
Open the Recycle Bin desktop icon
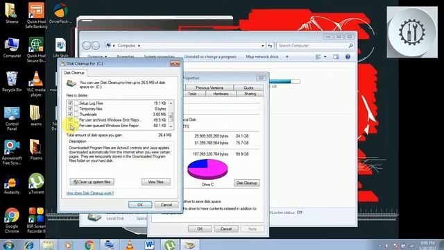pos(12,82)
